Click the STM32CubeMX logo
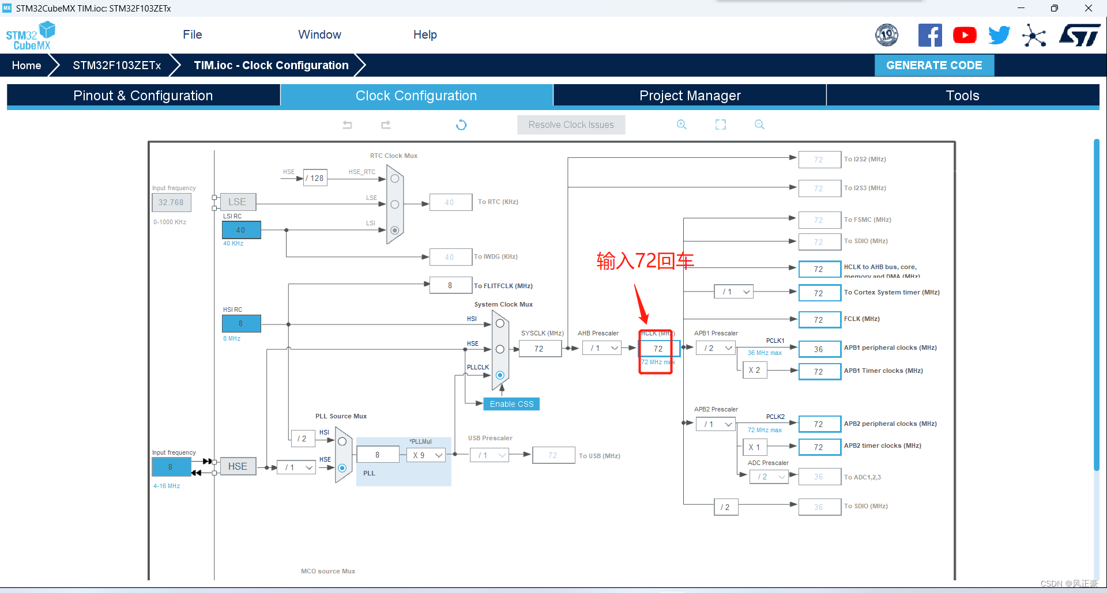 click(x=31, y=36)
